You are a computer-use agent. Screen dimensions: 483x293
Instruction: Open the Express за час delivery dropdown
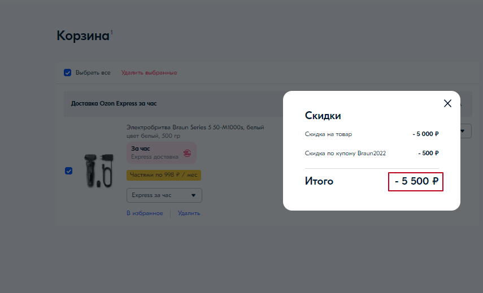[x=164, y=195]
